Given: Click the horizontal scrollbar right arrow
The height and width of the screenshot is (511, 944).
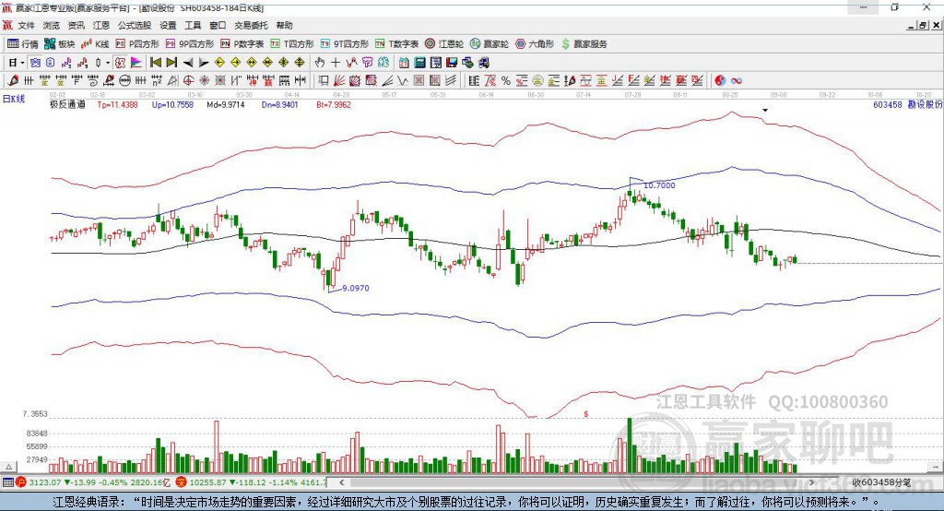Looking at the screenshot, I should point(811,482).
